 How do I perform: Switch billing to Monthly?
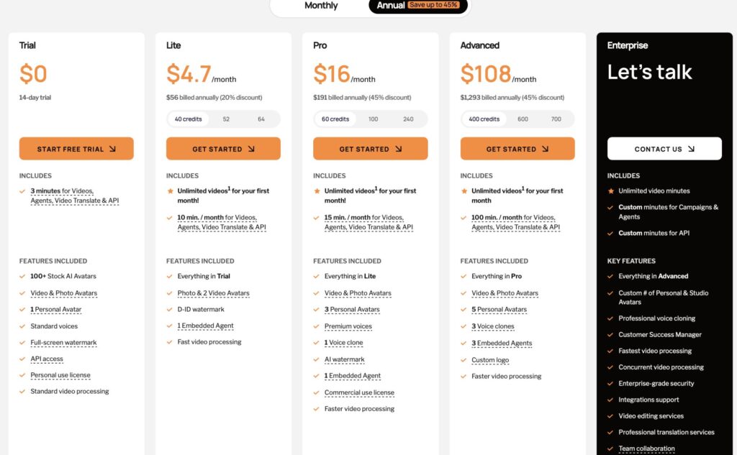[321, 6]
